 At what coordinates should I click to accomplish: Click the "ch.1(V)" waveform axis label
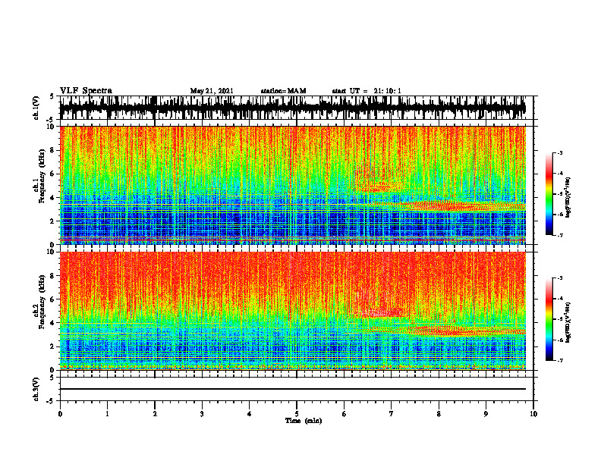point(36,108)
